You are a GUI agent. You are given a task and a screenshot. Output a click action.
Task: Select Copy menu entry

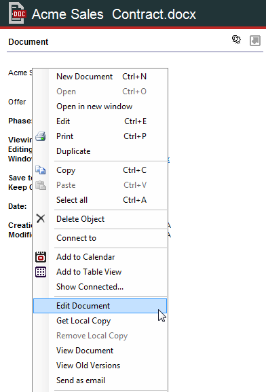[x=100, y=170]
